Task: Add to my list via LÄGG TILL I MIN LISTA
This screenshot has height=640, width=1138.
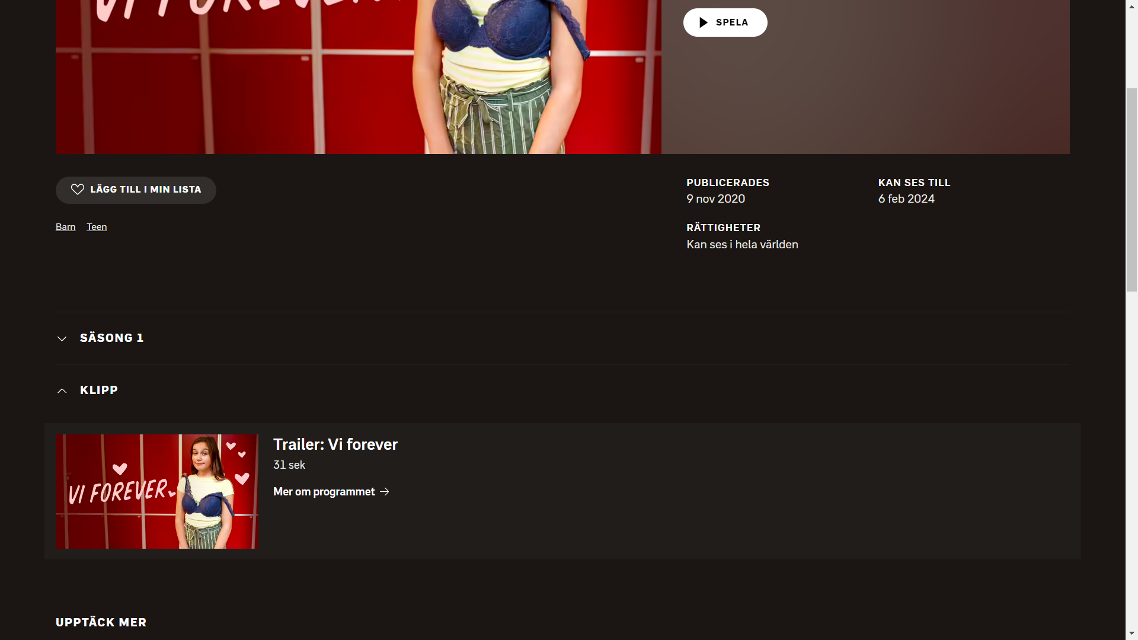Action: (x=136, y=190)
